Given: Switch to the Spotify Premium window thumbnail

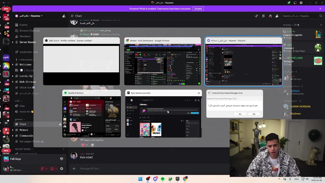Looking at the screenshot, I should [x=92, y=114].
